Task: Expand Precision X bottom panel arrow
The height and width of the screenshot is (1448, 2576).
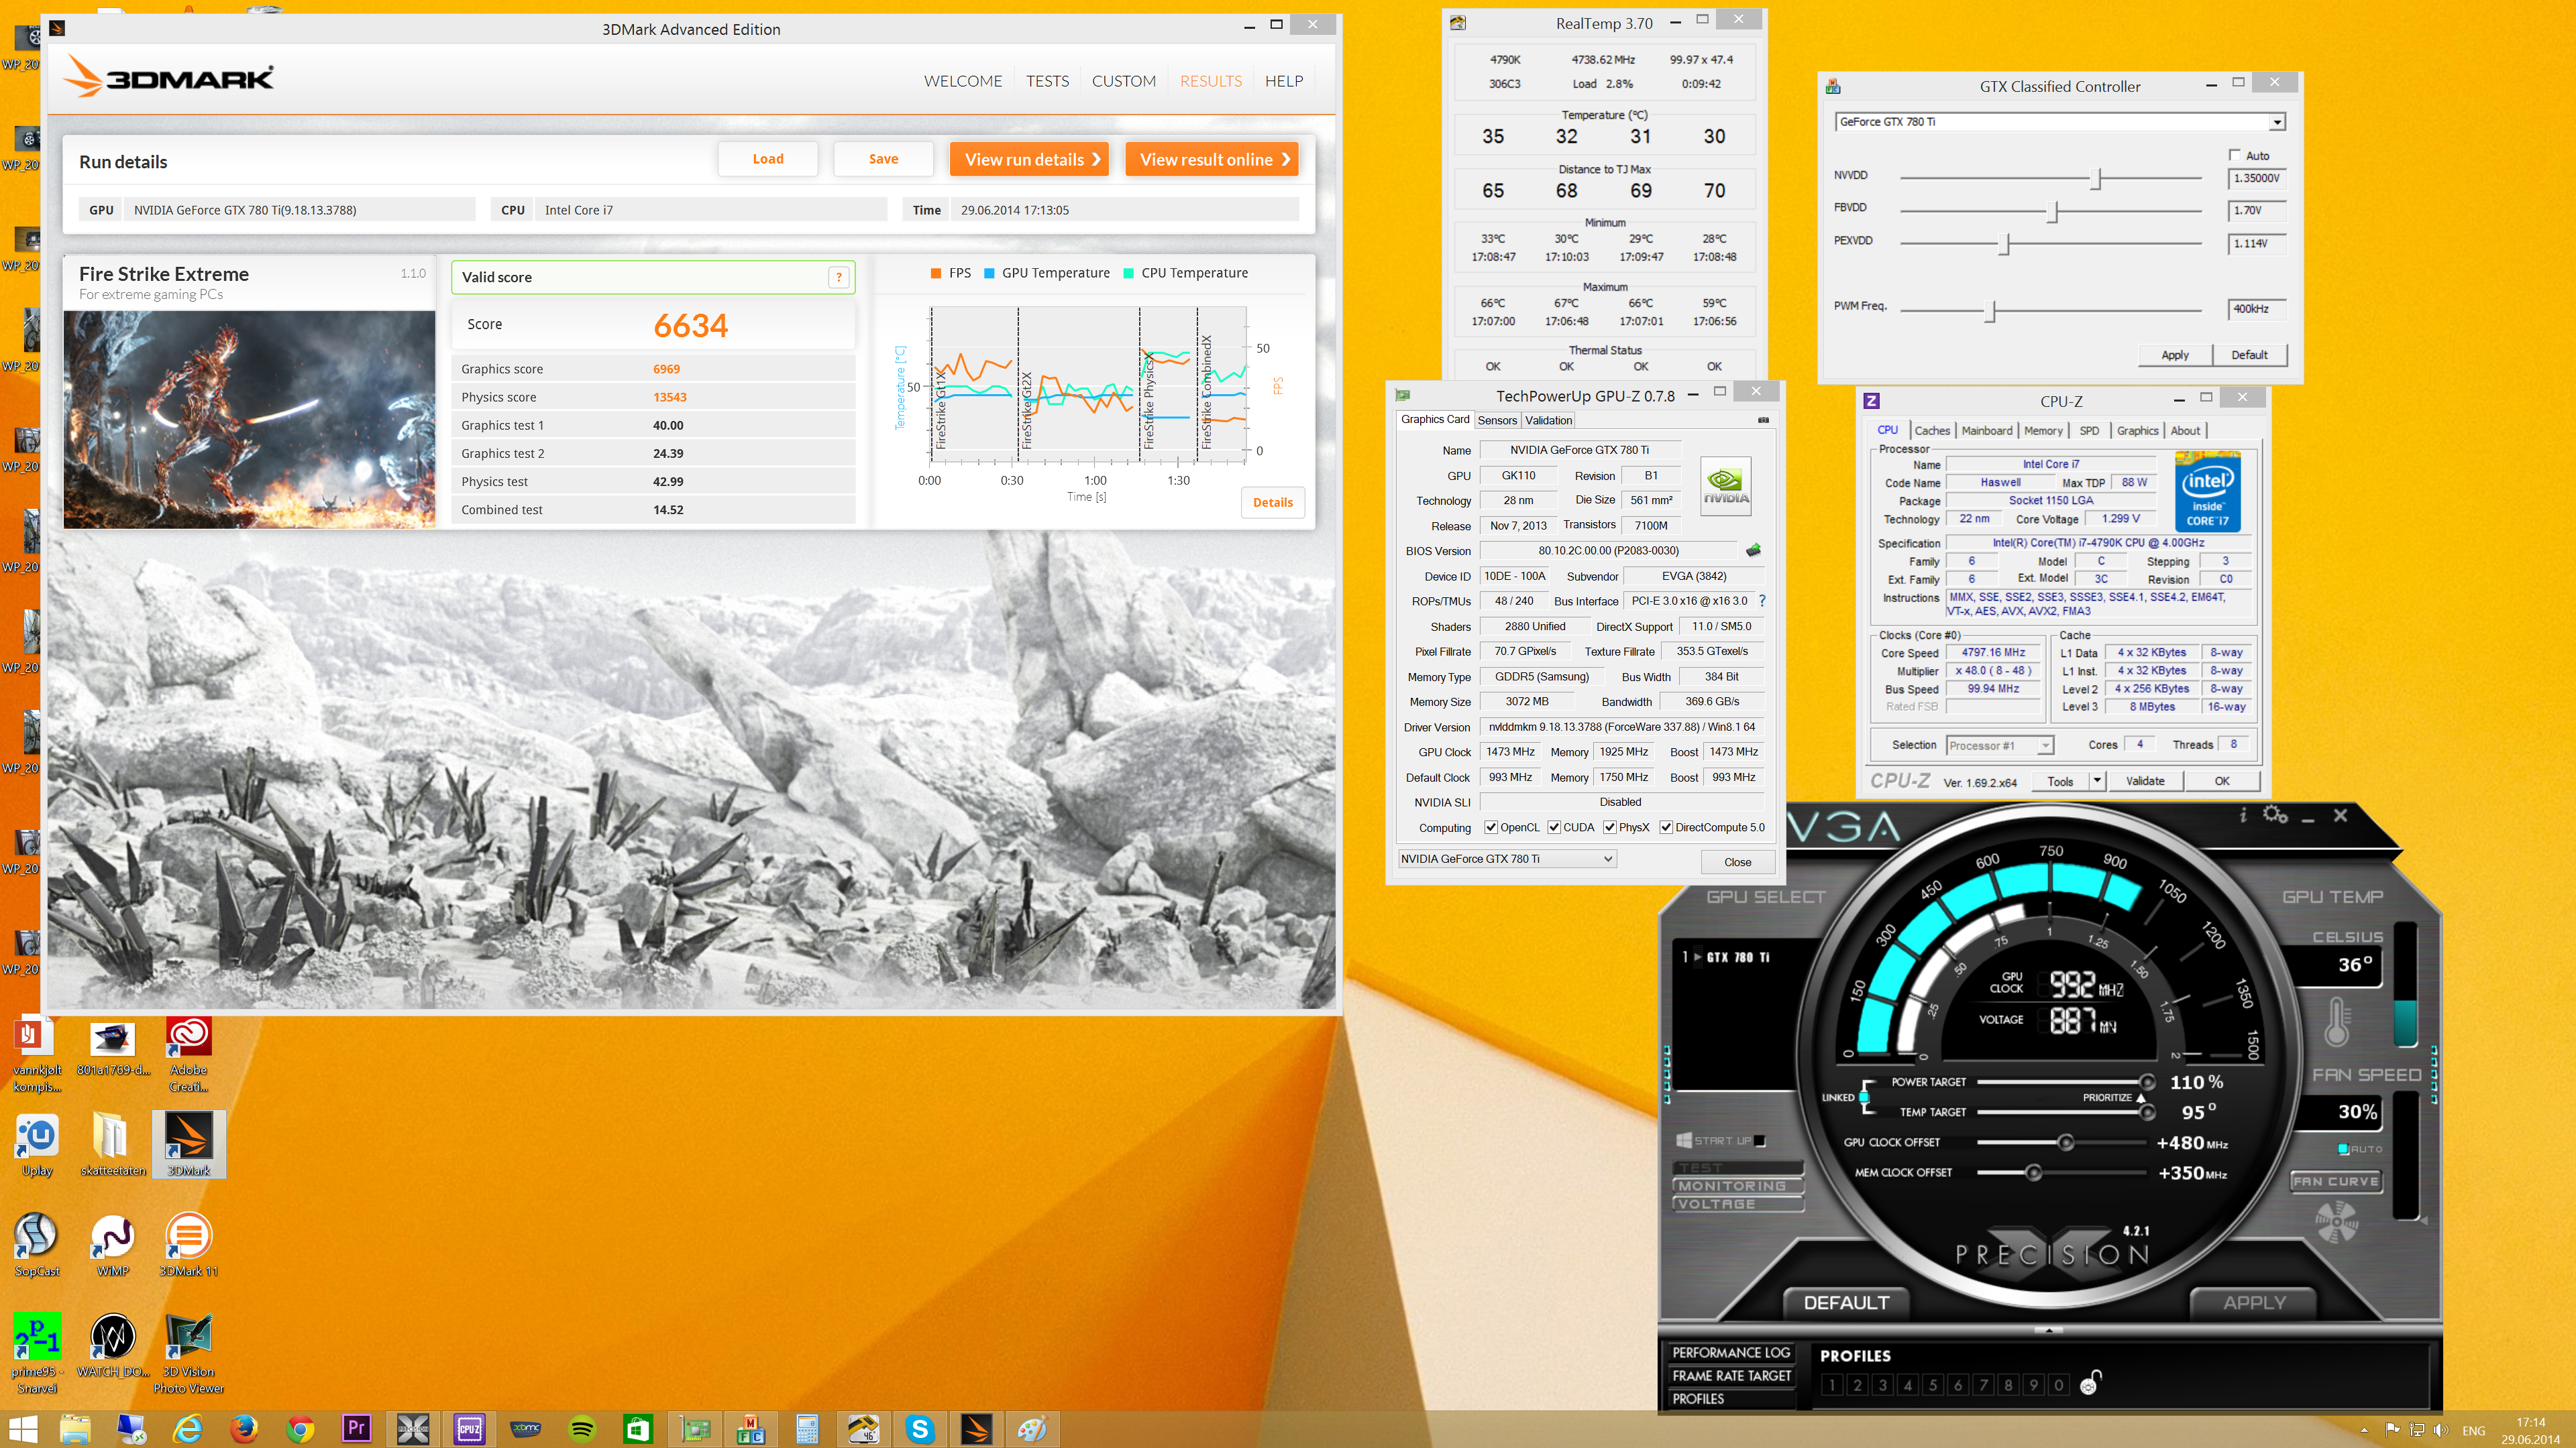Action: [2049, 1330]
